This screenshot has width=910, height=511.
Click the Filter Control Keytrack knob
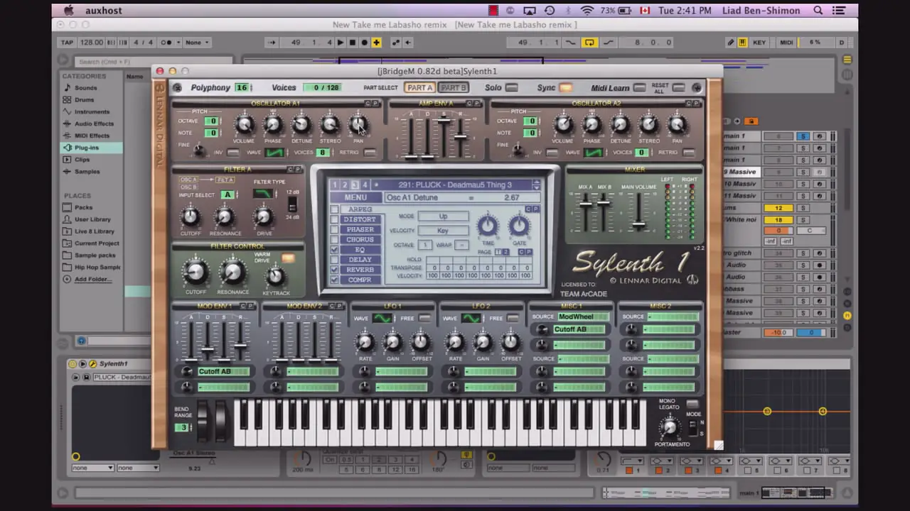[275, 277]
